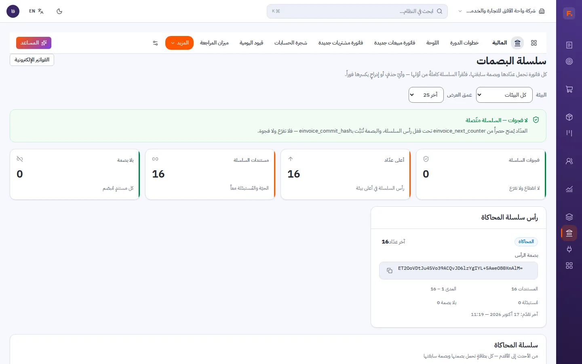Open the growth chart icon in the sidebar
Screen dimensions: 582x364
tap(569, 189)
